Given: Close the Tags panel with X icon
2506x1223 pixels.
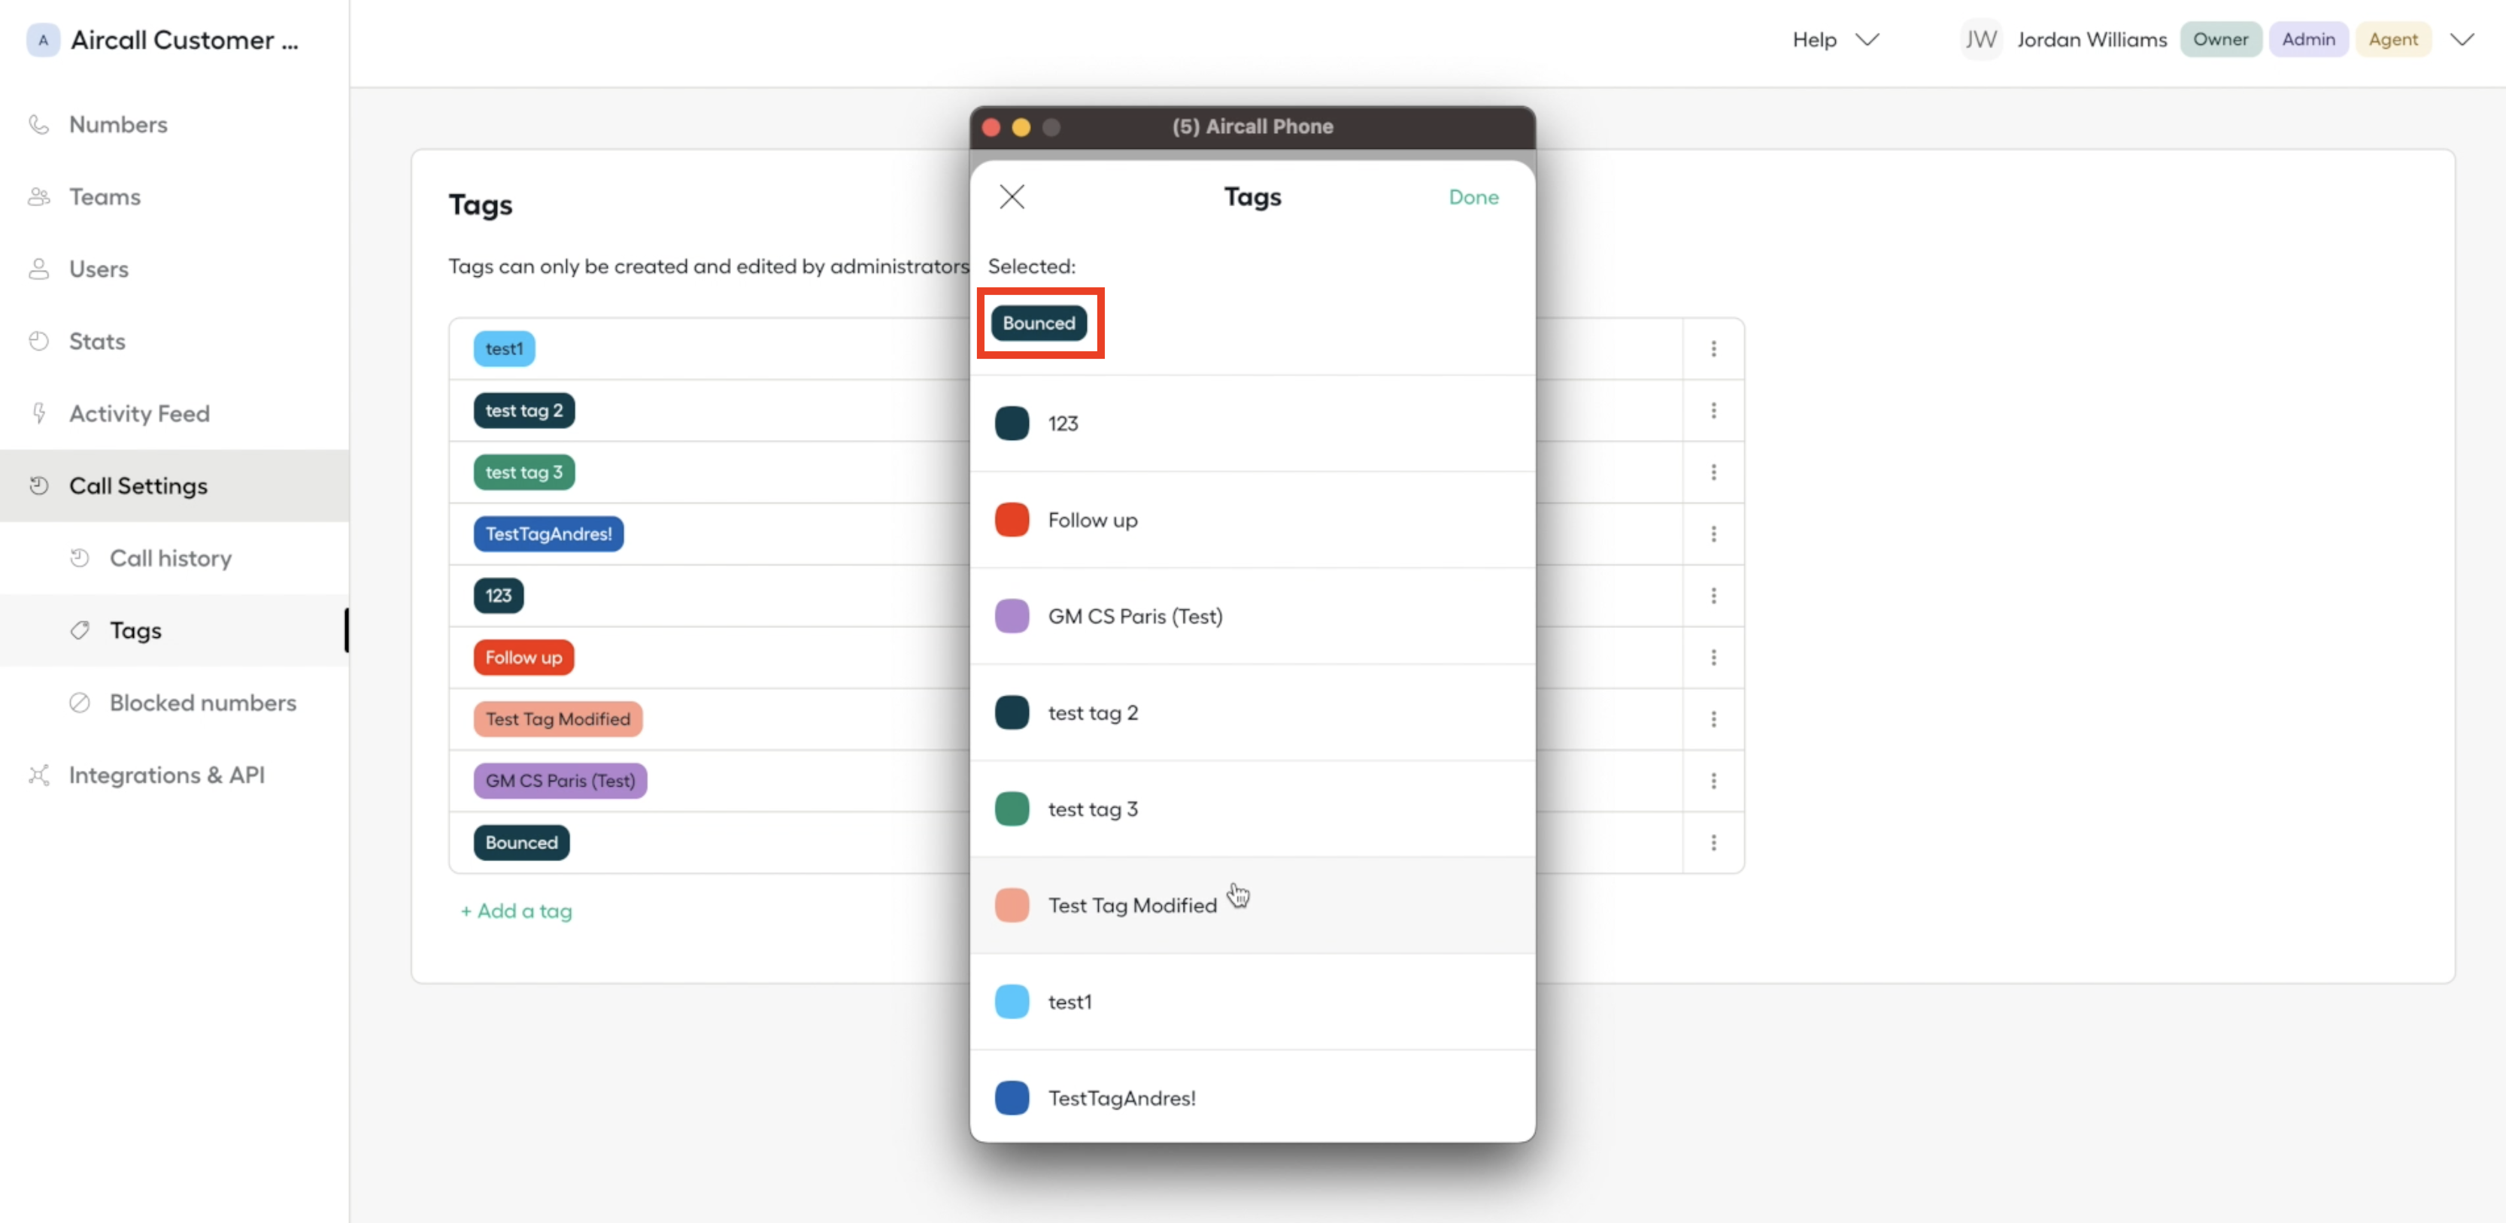Looking at the screenshot, I should [x=1012, y=196].
